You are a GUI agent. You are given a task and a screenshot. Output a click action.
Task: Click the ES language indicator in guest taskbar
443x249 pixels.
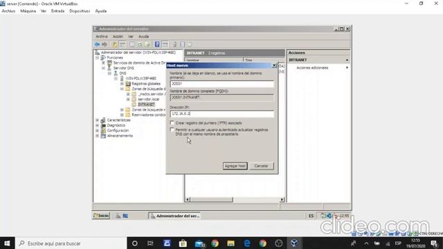click(311, 216)
